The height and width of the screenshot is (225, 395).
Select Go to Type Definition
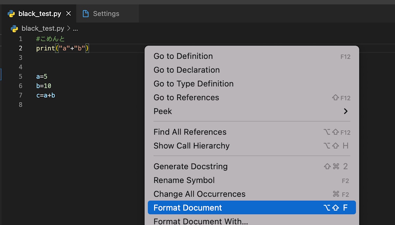(x=252, y=84)
